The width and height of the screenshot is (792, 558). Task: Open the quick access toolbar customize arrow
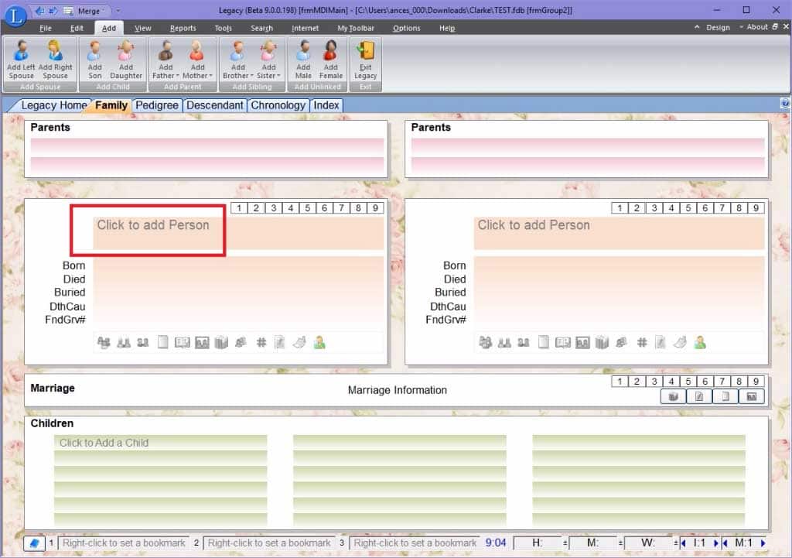118,10
